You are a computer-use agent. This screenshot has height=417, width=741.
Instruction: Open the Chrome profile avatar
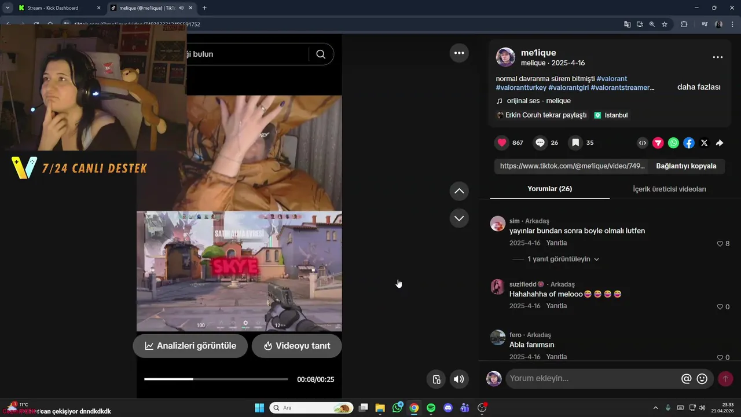tap(718, 24)
